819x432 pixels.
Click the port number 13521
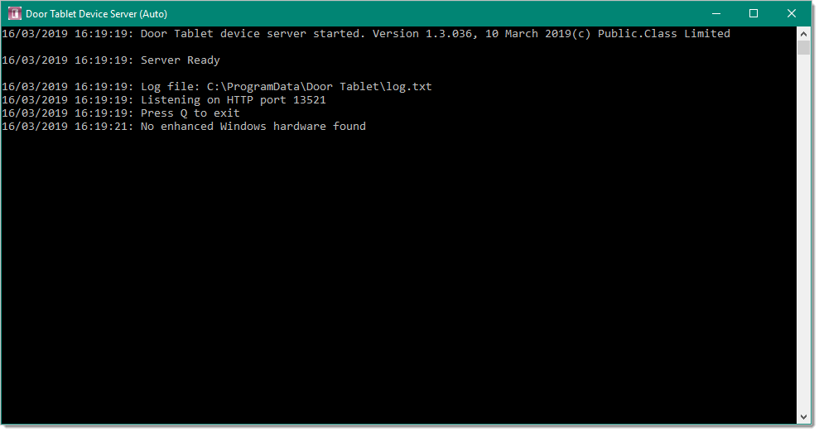click(309, 100)
